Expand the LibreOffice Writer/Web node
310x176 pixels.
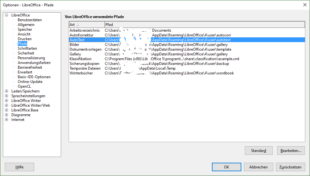pyautogui.click(x=7, y=105)
